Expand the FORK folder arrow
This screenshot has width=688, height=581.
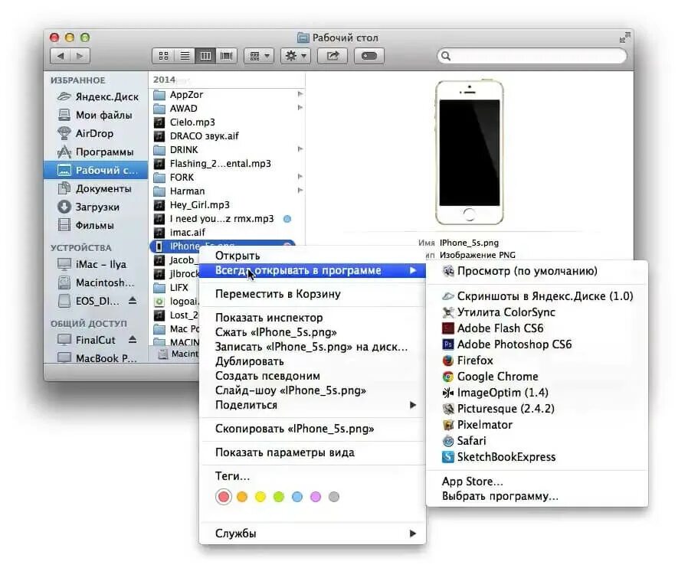click(x=300, y=177)
